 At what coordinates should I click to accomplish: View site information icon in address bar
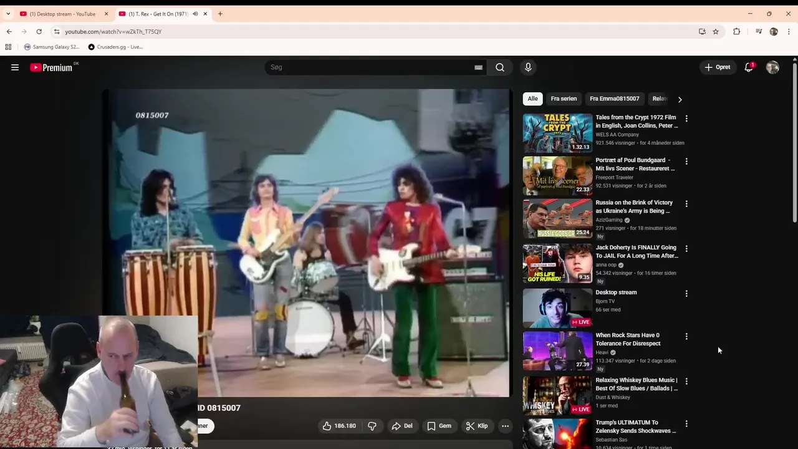click(57, 31)
